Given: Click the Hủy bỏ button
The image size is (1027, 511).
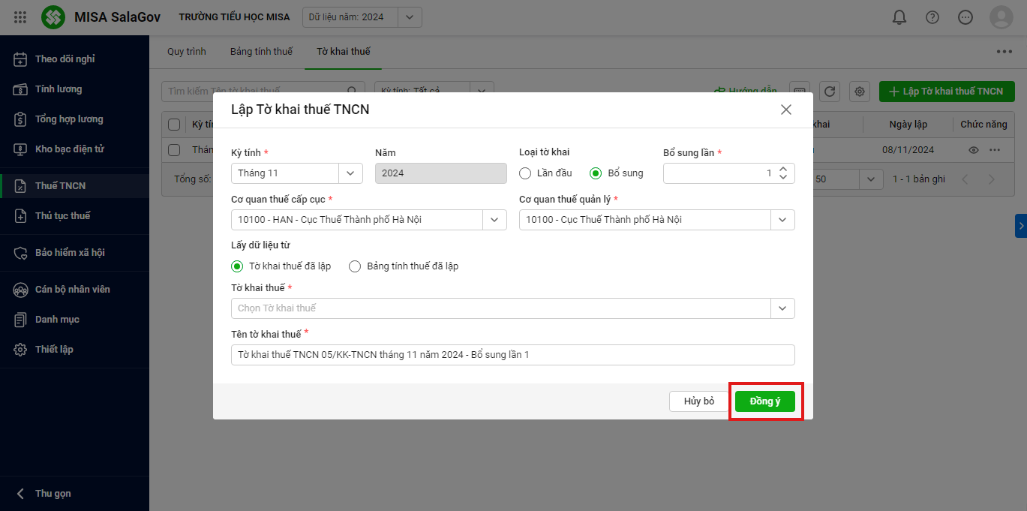Looking at the screenshot, I should [698, 401].
